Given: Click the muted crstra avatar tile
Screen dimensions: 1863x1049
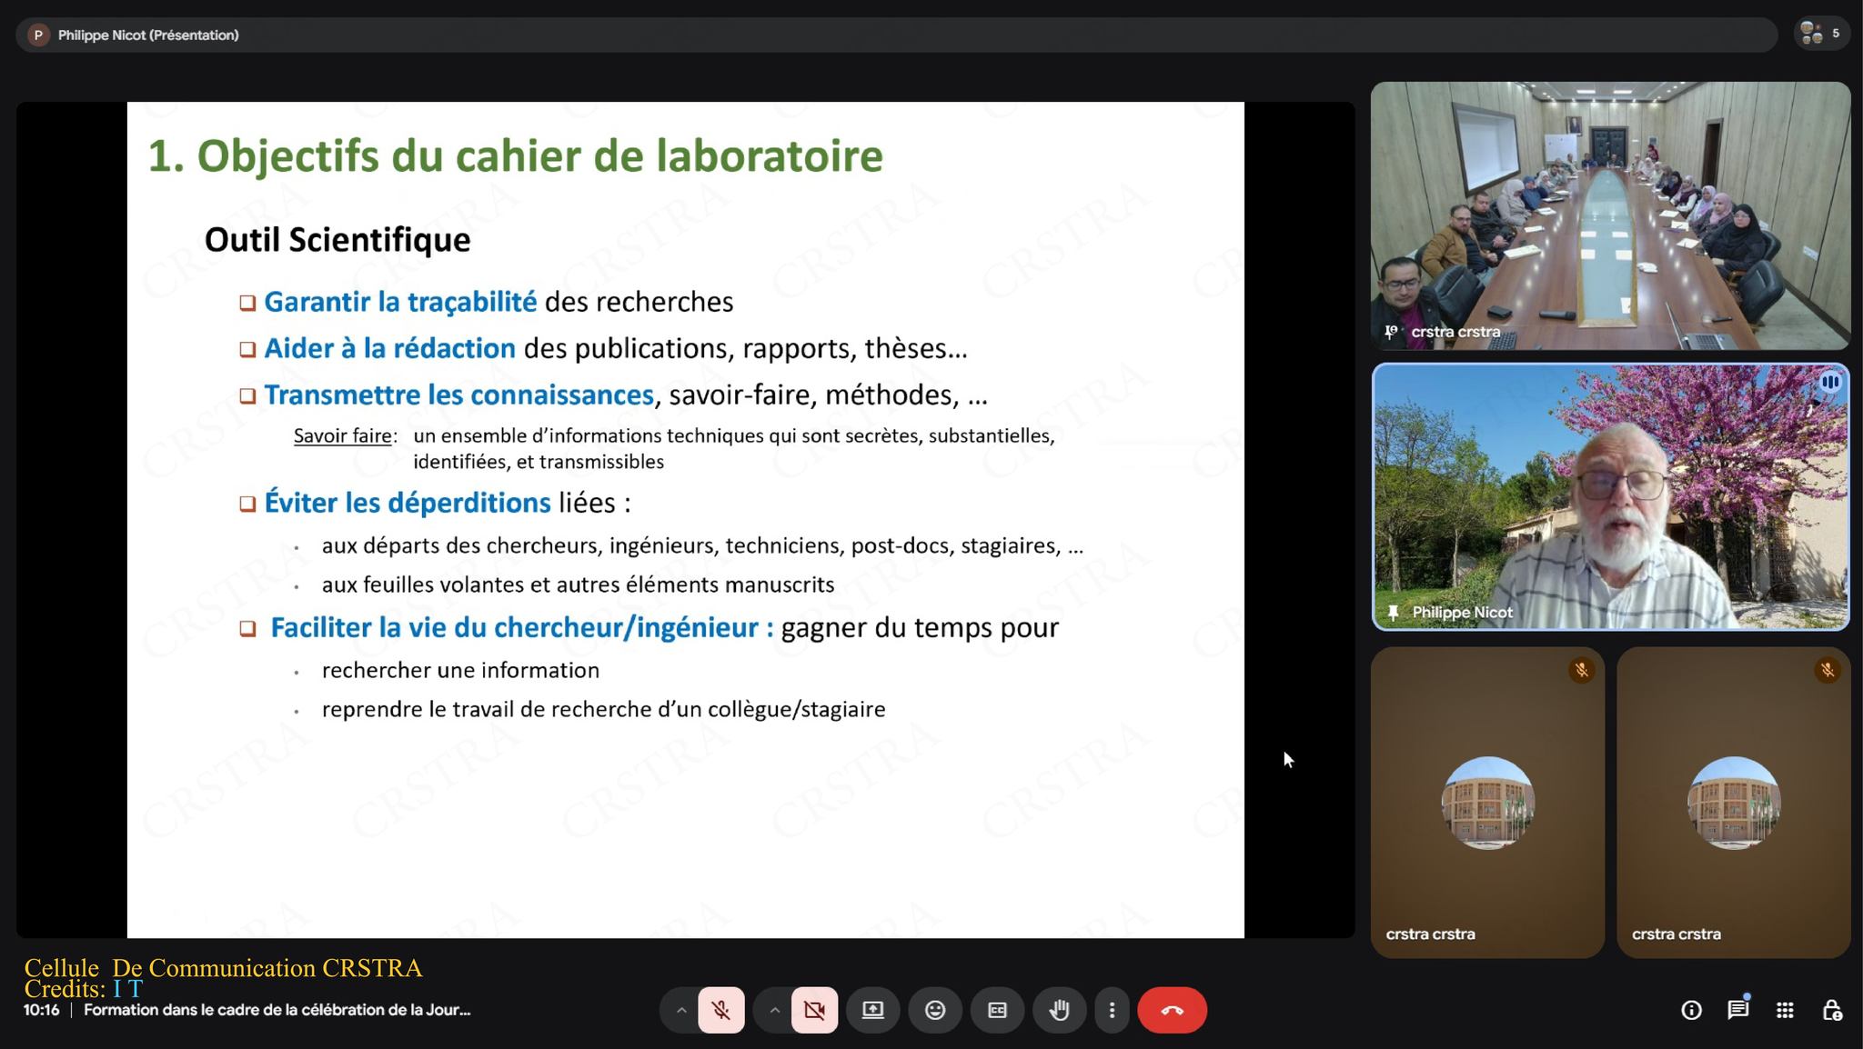Looking at the screenshot, I should (1487, 802).
